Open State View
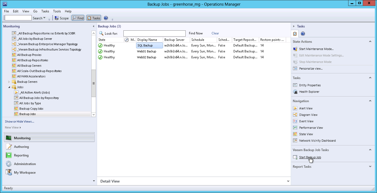377x193 pixels. (x=306, y=134)
